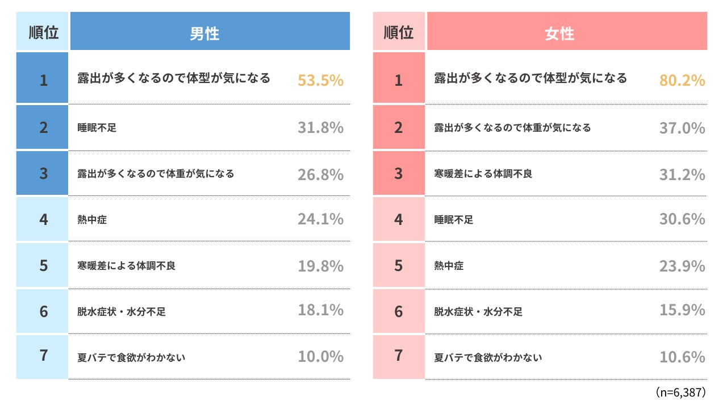Image resolution: width=727 pixels, height=409 pixels.
Task: Click the sample size note (n=6,387)
Action: point(680,393)
